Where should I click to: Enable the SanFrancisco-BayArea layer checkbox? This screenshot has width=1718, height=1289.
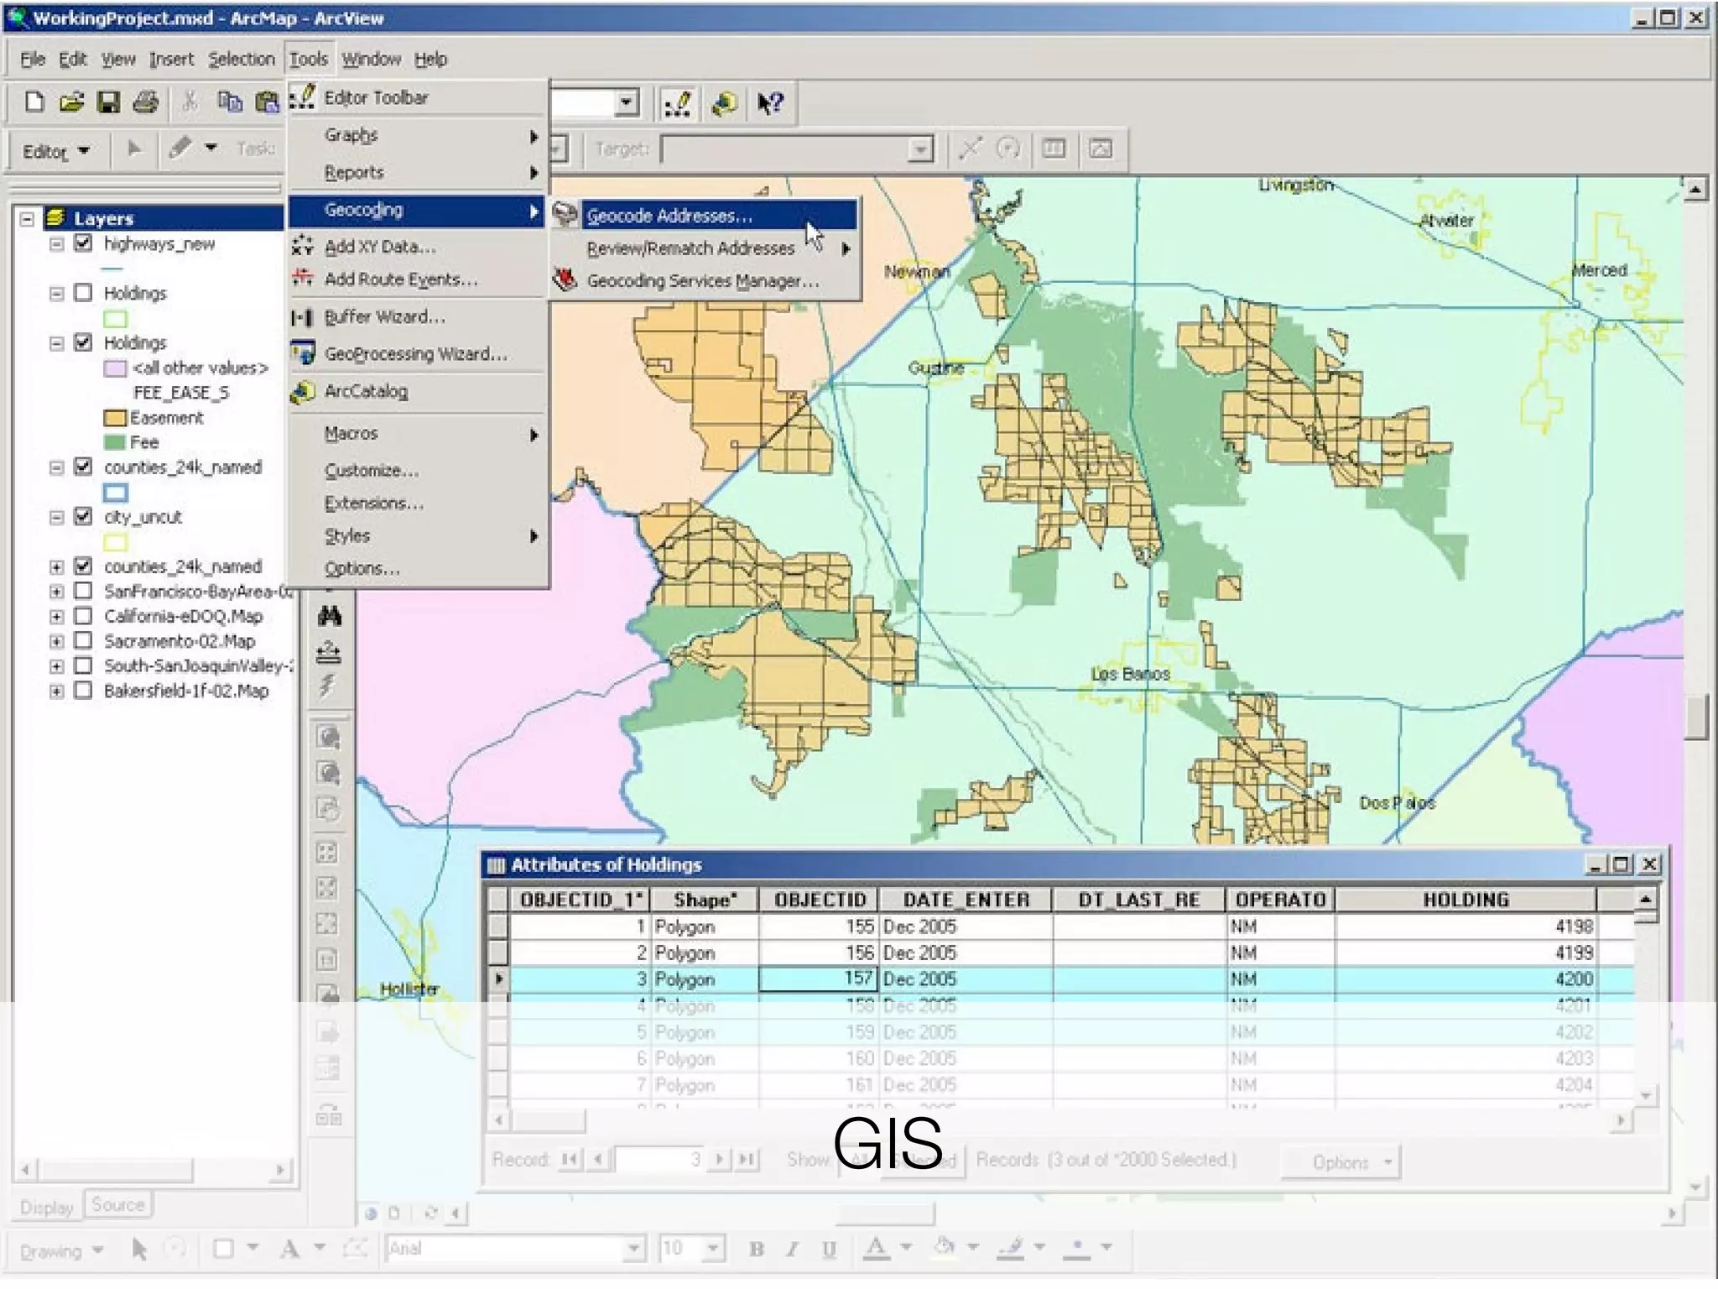83,591
